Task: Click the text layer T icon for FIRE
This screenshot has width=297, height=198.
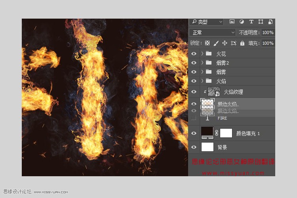Action: (x=208, y=118)
